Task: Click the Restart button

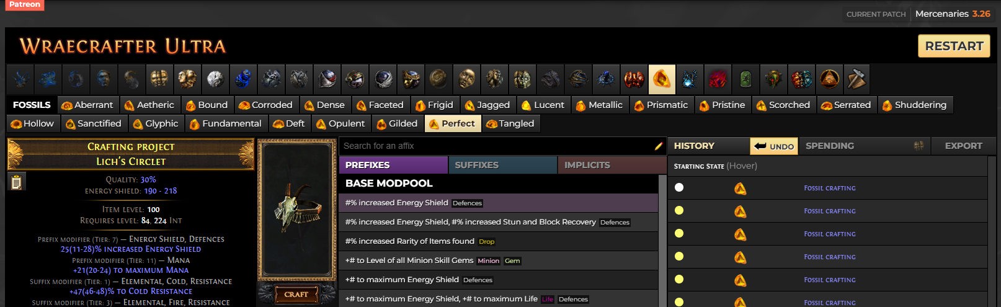Action: click(x=954, y=46)
